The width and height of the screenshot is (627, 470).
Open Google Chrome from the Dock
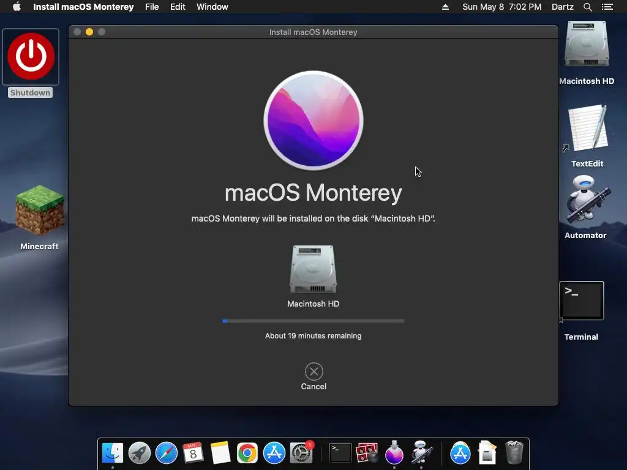247,453
